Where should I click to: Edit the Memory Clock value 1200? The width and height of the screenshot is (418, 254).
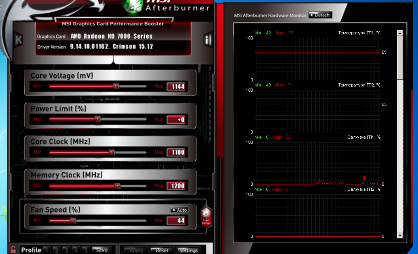176,186
